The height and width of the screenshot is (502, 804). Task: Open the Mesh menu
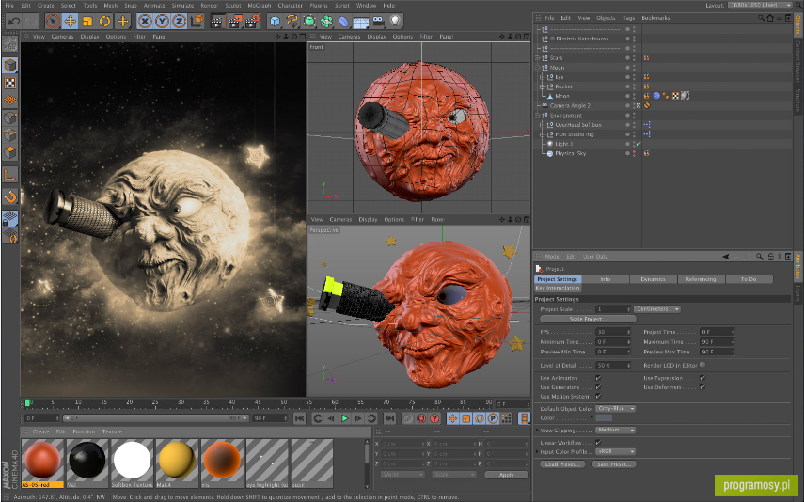pos(111,5)
